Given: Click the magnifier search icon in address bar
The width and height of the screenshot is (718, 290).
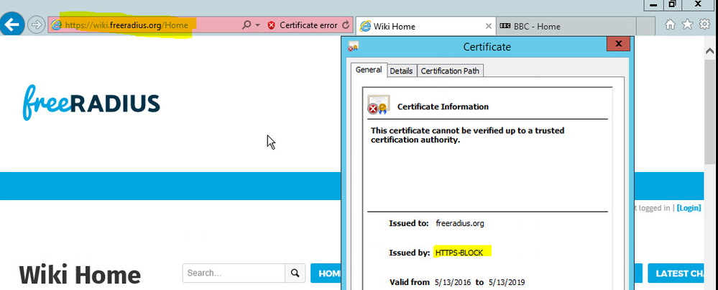Looking at the screenshot, I should (247, 25).
